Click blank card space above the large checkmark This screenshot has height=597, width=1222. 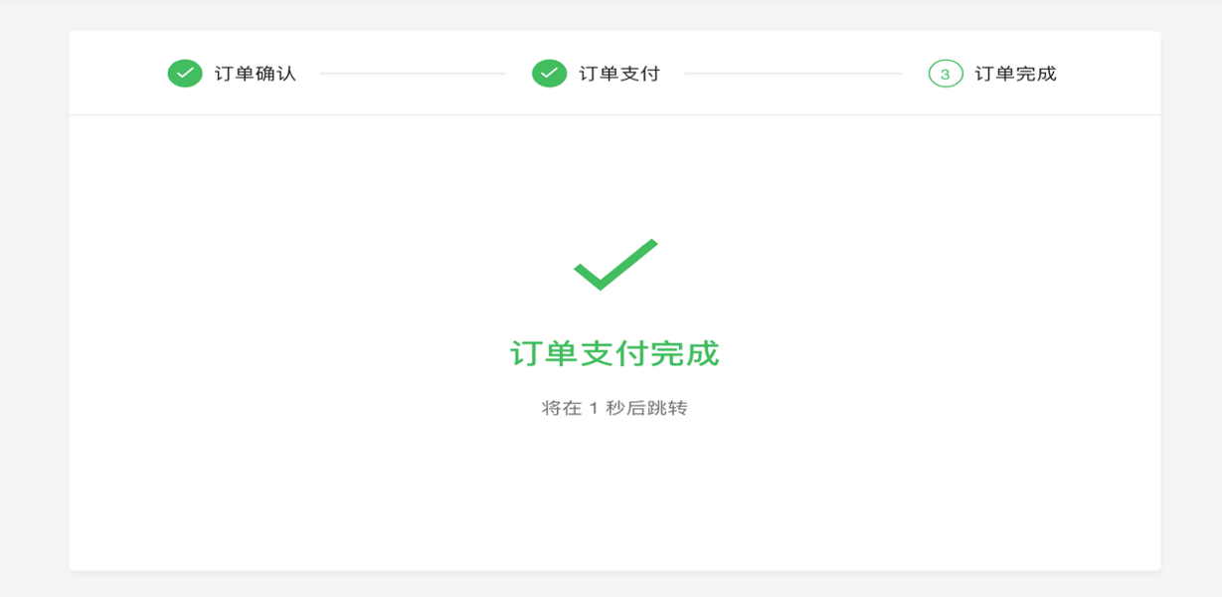pos(614,176)
